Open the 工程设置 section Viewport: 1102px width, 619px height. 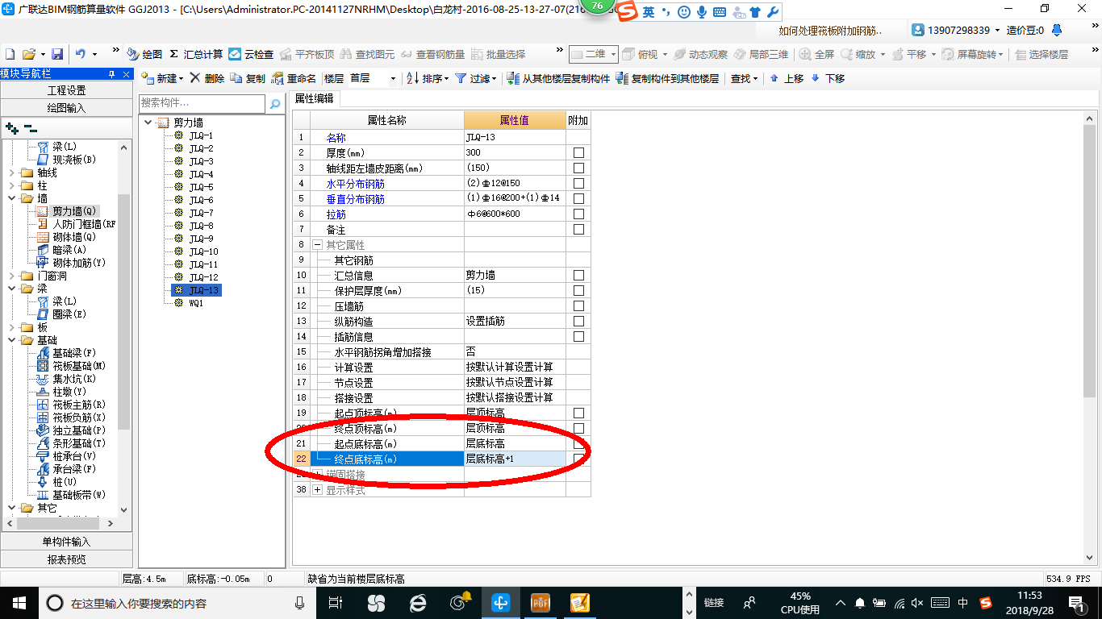click(66, 90)
